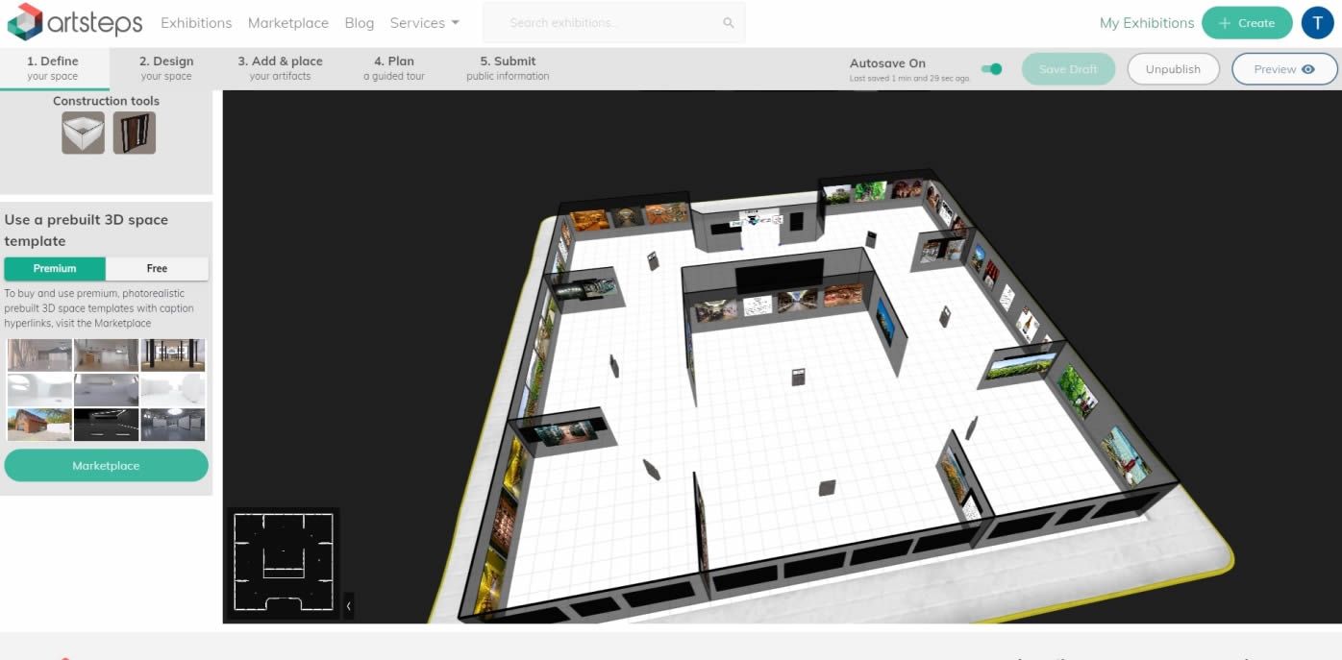Select the wall construction tool icon
This screenshot has width=1342, height=660.
(x=83, y=133)
